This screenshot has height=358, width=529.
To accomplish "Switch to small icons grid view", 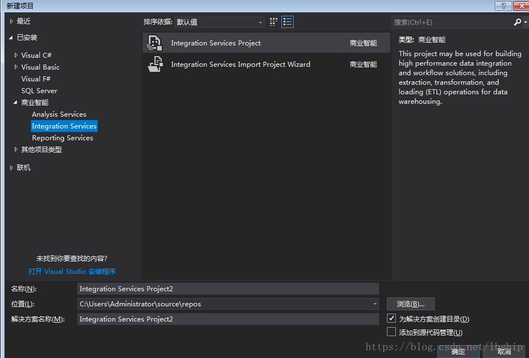I will coord(273,22).
